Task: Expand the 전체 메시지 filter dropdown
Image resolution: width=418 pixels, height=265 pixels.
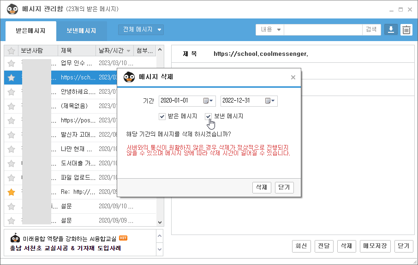Action: (x=141, y=30)
